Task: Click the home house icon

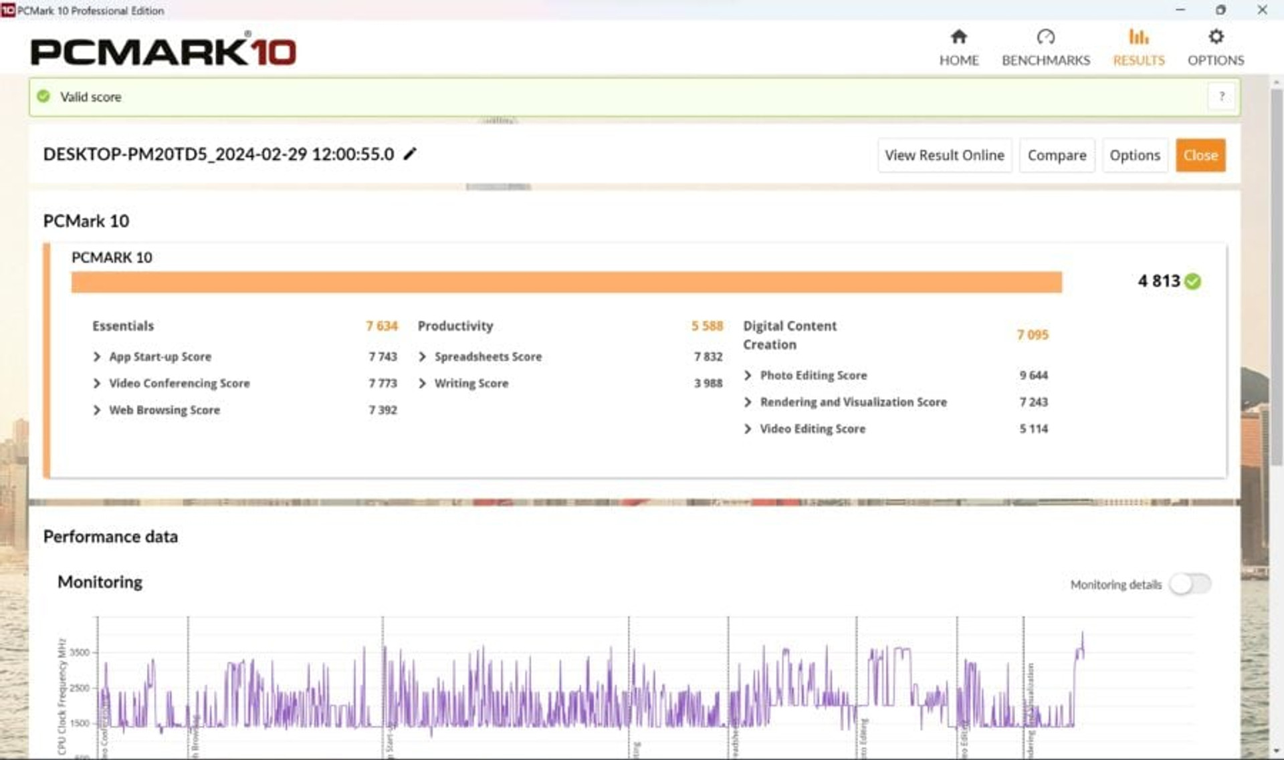Action: coord(958,36)
